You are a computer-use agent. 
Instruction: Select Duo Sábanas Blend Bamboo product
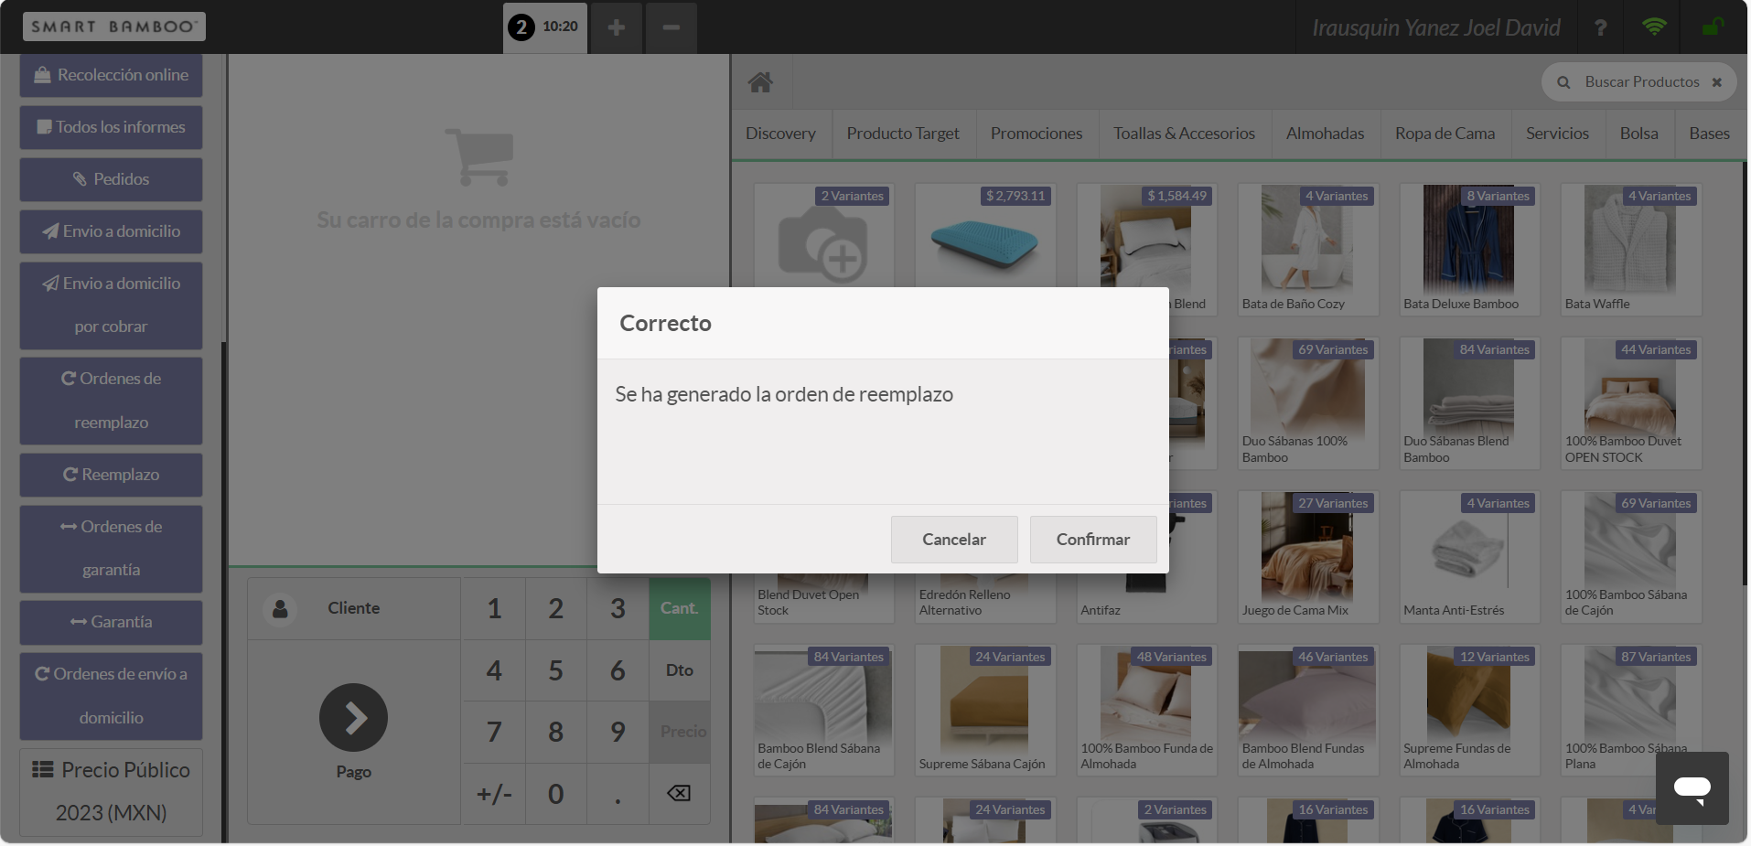[1469, 403]
